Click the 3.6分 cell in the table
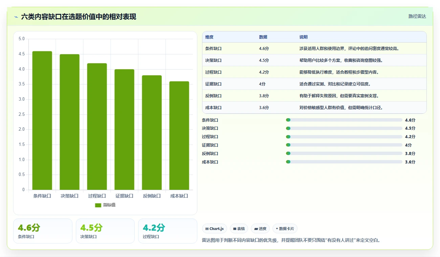440x257 pixels. (x=264, y=108)
